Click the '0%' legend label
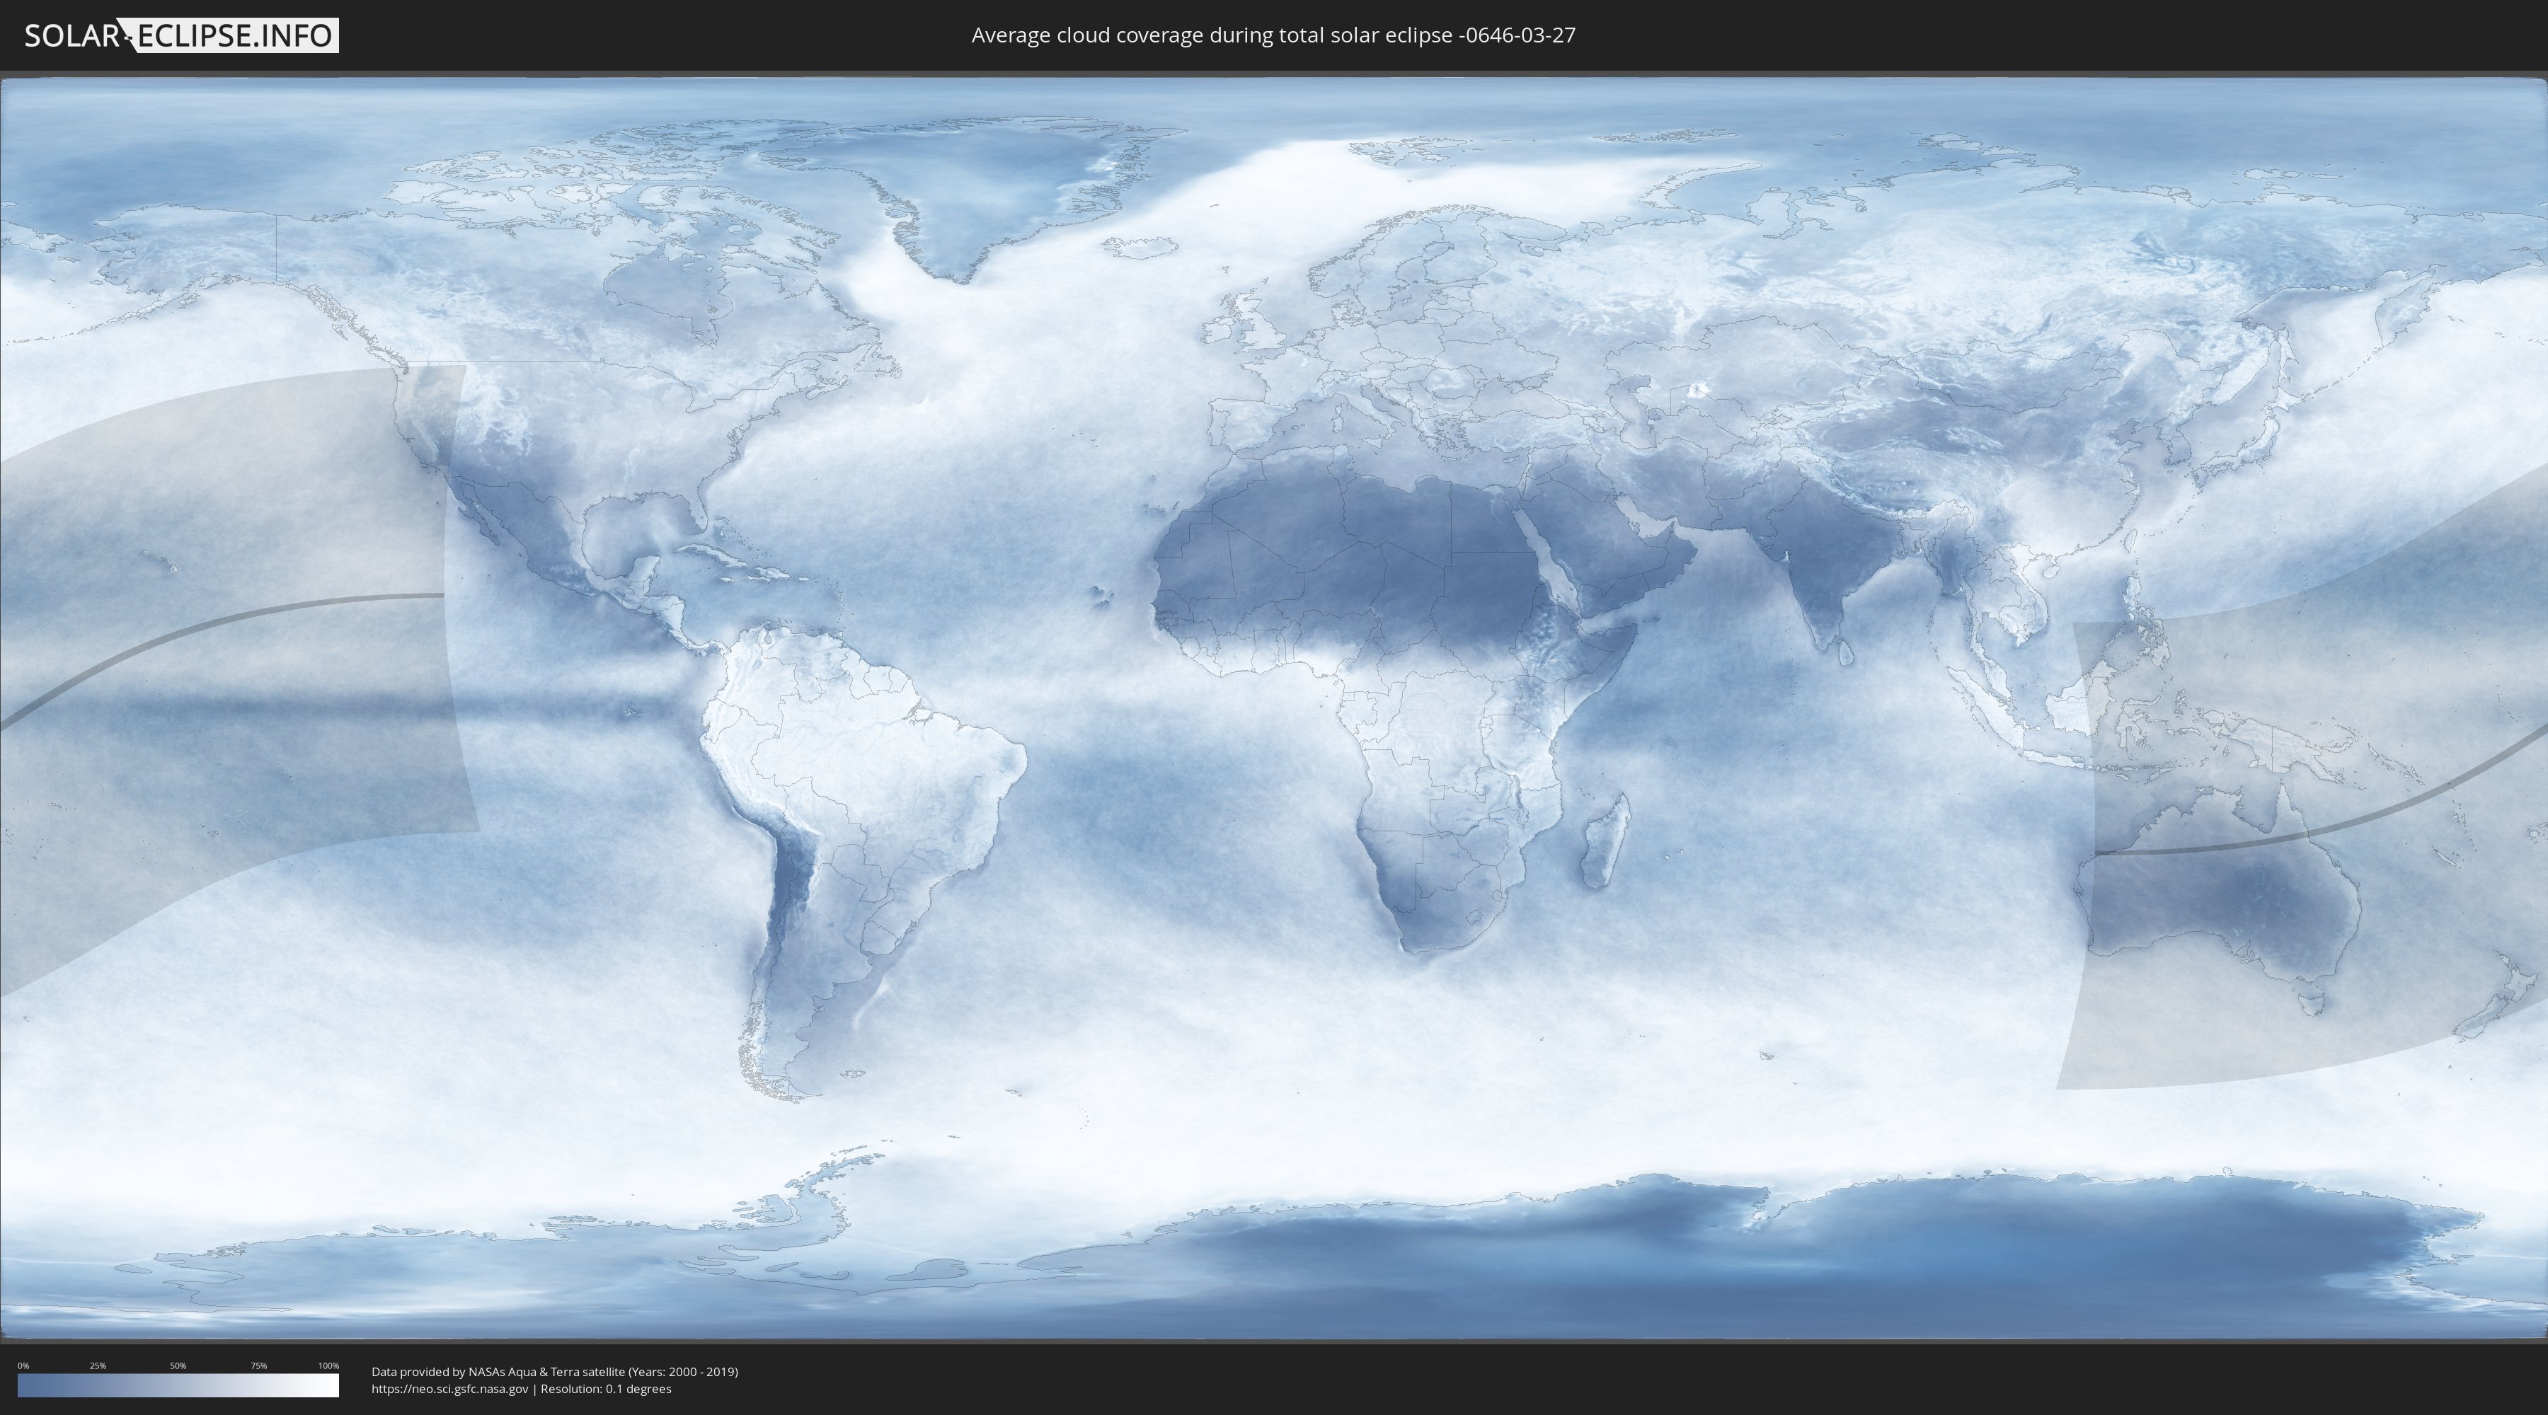Viewport: 2548px width, 1415px height. point(23,1365)
